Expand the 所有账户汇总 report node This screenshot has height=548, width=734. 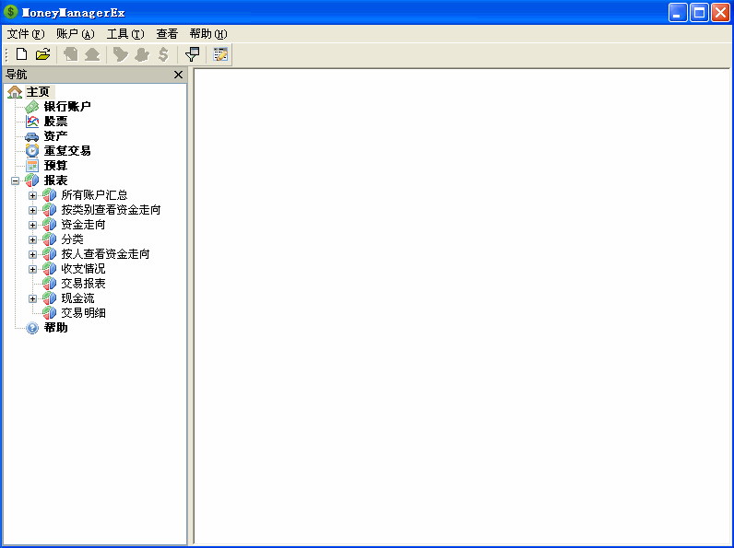[x=32, y=195]
